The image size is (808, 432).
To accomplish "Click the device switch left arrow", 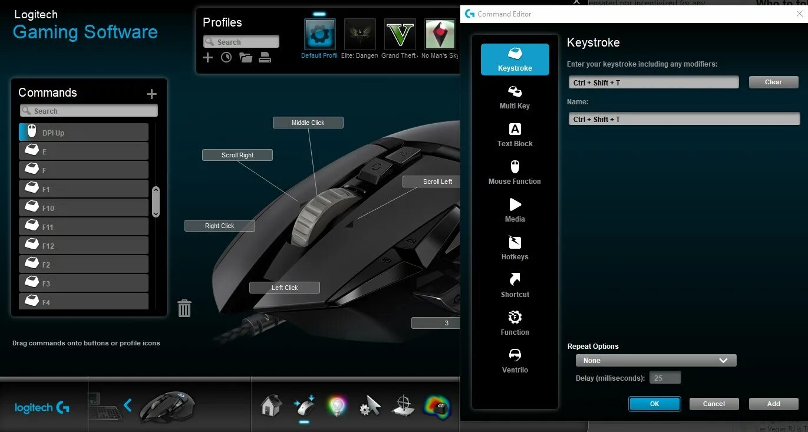I will (127, 405).
